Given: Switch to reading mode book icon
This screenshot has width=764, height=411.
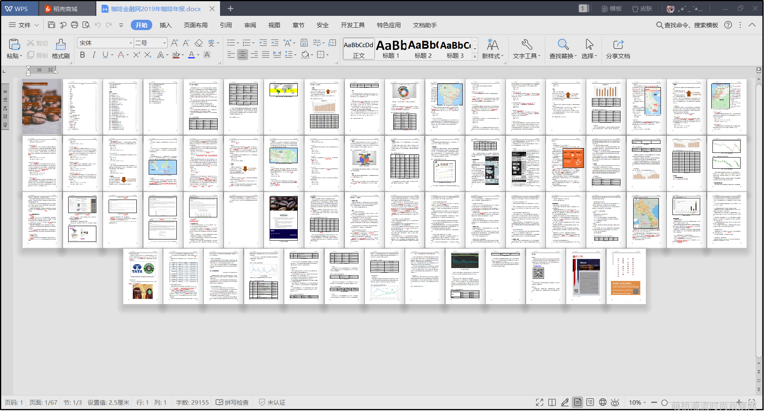Looking at the screenshot, I should 552,402.
